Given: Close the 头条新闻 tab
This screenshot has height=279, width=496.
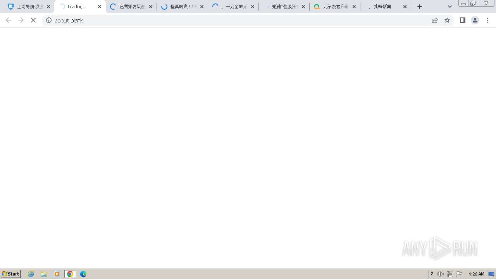Looking at the screenshot, I should 405,7.
